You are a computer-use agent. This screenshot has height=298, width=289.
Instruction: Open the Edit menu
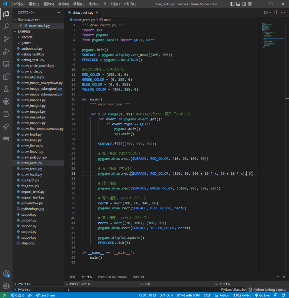coord(34,4)
